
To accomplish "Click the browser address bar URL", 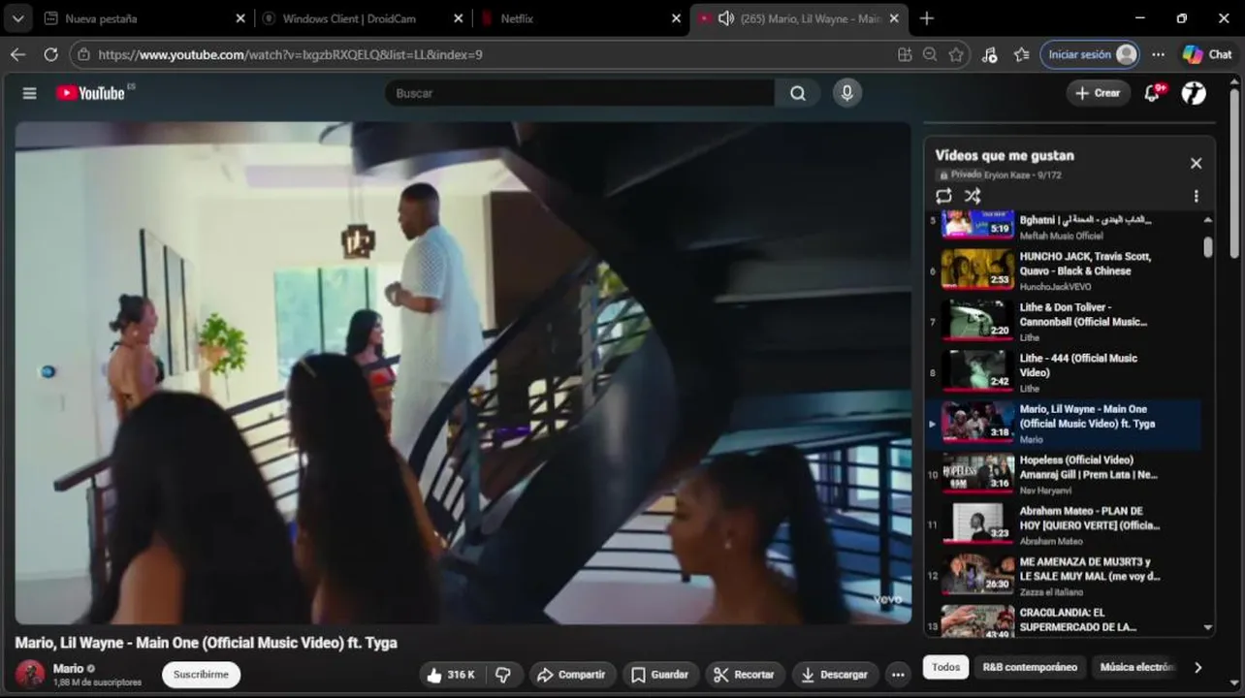I will point(291,54).
